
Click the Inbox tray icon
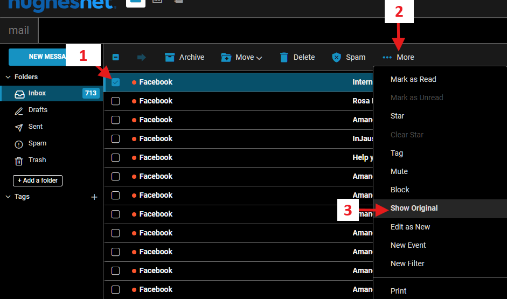(19, 94)
